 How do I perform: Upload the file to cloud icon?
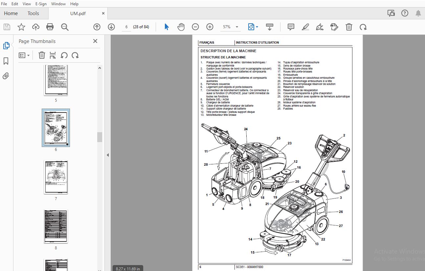tap(36, 27)
